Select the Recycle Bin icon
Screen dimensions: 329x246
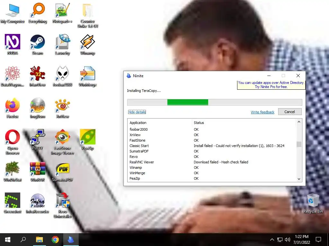point(313,203)
